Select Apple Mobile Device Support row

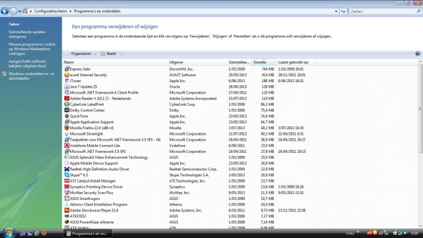[189, 163]
